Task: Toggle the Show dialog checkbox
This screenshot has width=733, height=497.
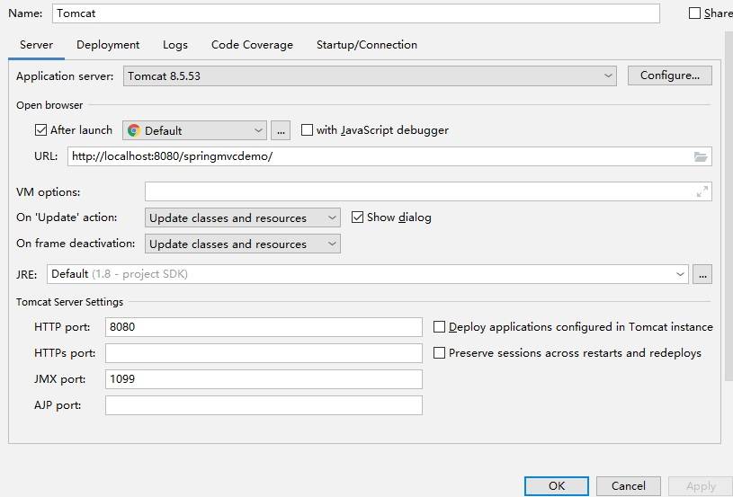Action: (358, 217)
